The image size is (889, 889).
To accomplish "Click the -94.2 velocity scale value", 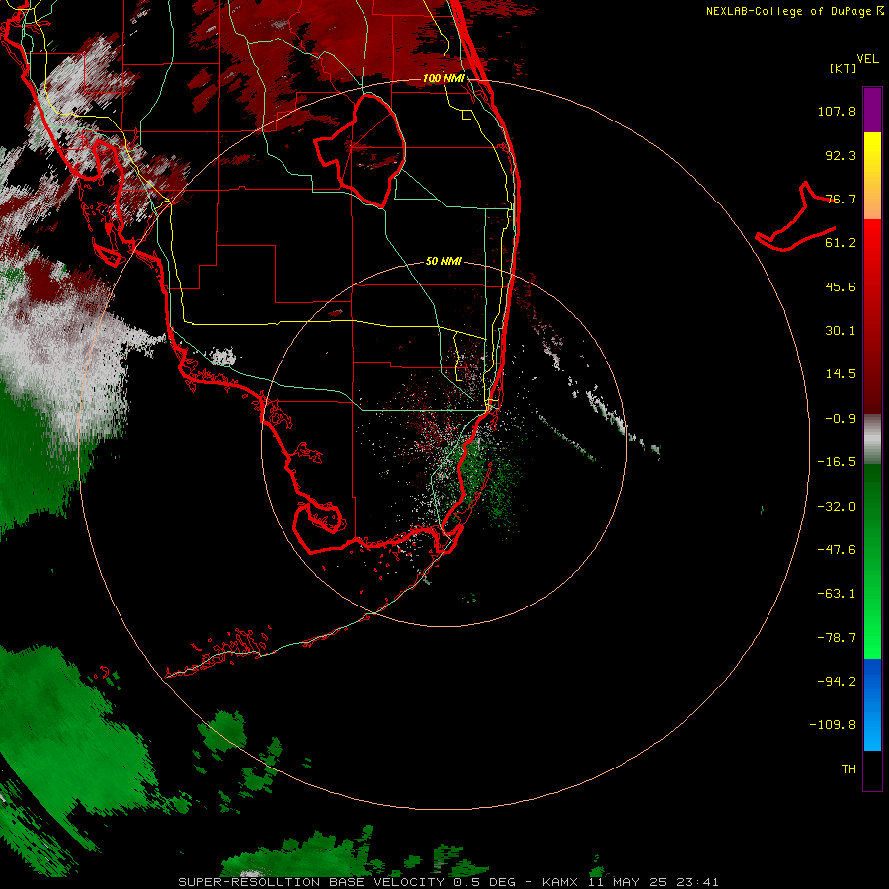I will pos(837,681).
